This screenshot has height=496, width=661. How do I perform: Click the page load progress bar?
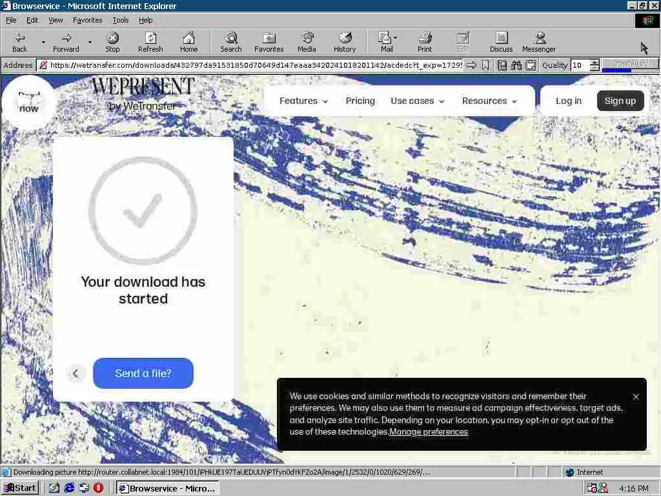click(x=630, y=65)
